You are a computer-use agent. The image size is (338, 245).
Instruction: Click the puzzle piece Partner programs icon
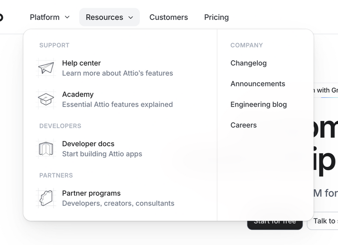click(46, 198)
